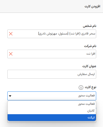Click the ارسال سفارش text in card title
Image resolution: width=103 pixels, height=127 pixels.
(86, 74)
